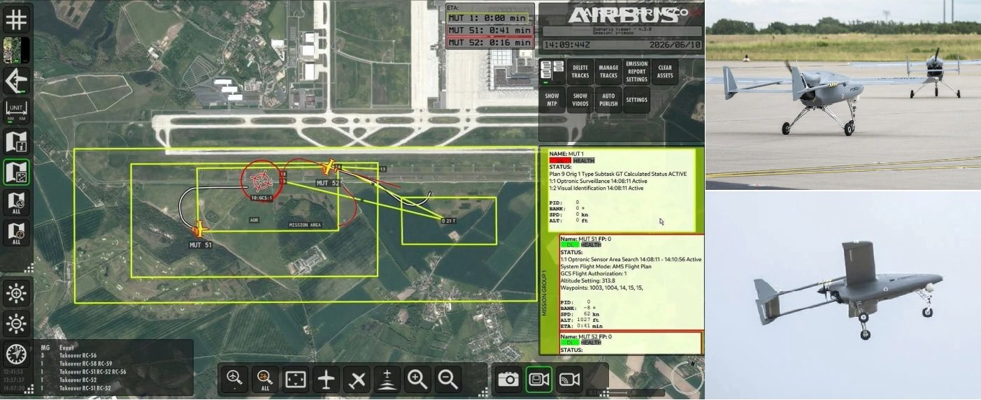Toggle the map grid icon
981x400 pixels.
[15, 19]
